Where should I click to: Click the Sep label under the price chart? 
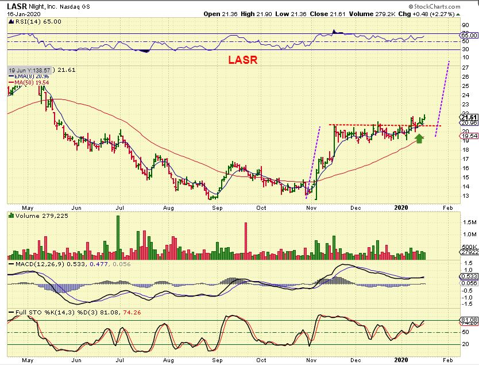tap(217, 208)
